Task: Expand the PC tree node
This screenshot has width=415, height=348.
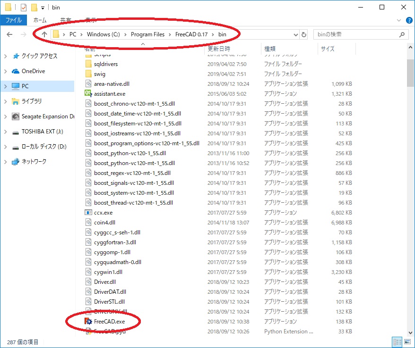Action: click(6, 86)
